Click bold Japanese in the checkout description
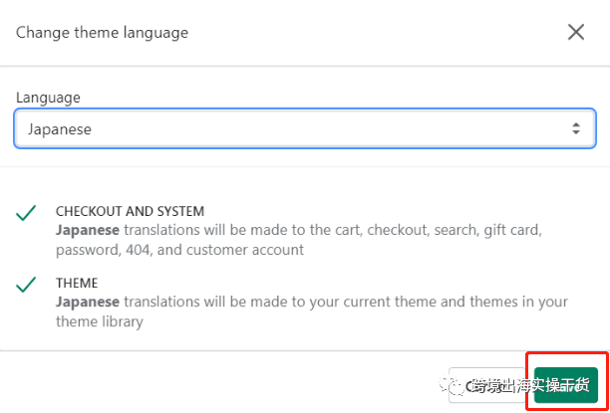 [88, 230]
